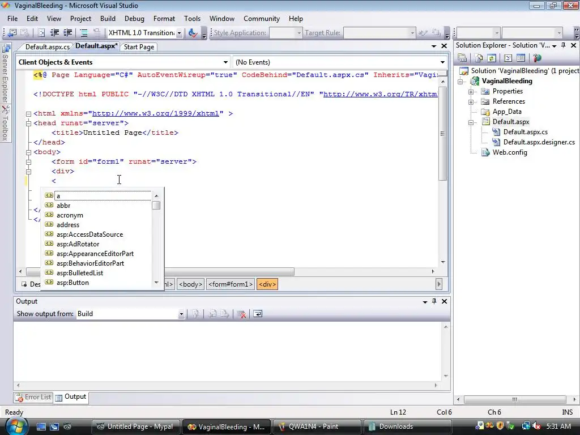
Task: Click the security shield icon in the system tray
Action: pos(500,426)
